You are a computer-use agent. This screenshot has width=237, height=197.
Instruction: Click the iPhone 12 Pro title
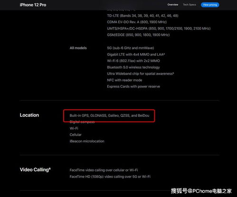[33, 5]
